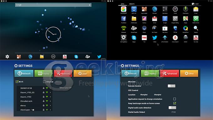
Task: Select the elenxs network name
Action: point(23,106)
